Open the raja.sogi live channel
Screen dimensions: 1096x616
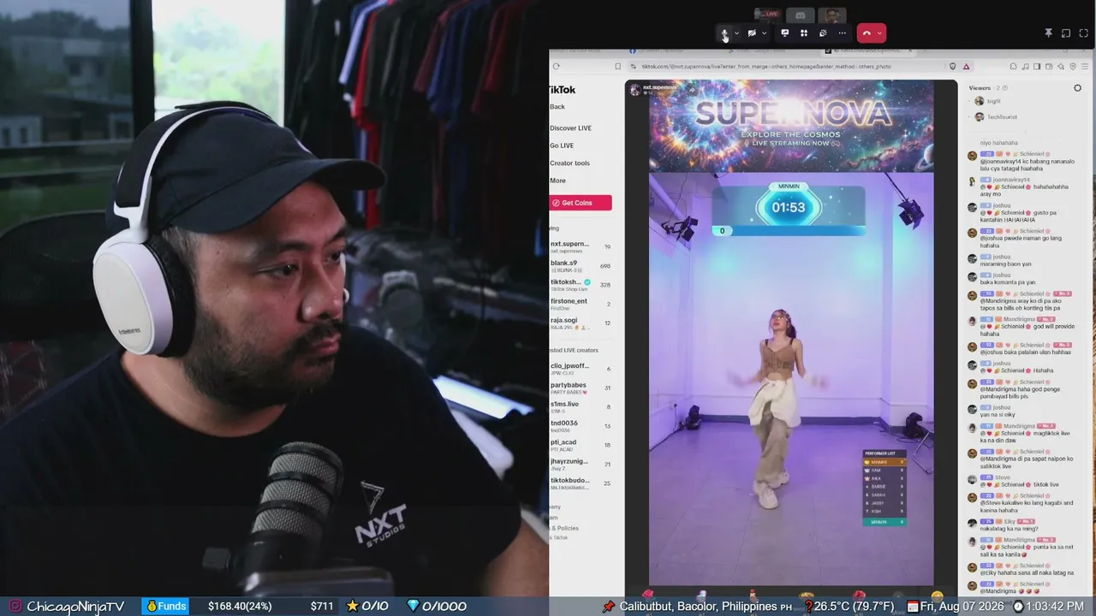pyautogui.click(x=581, y=323)
